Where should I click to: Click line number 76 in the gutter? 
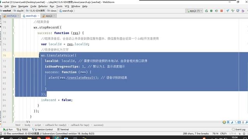pos(4,56)
